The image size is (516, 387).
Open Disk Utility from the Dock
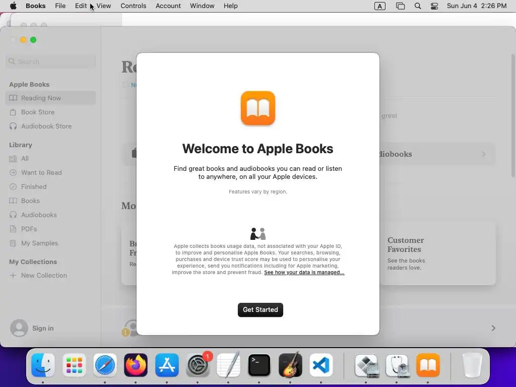coord(397,365)
